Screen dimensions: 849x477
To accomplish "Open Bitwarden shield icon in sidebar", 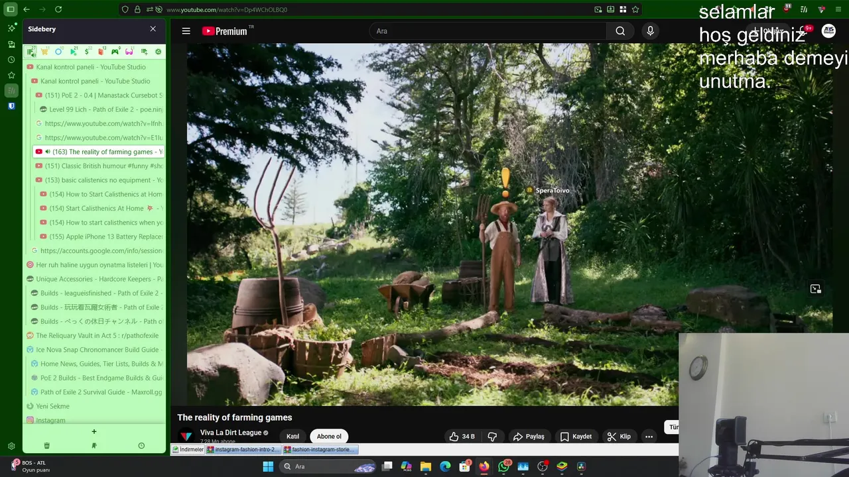I will 11,106.
